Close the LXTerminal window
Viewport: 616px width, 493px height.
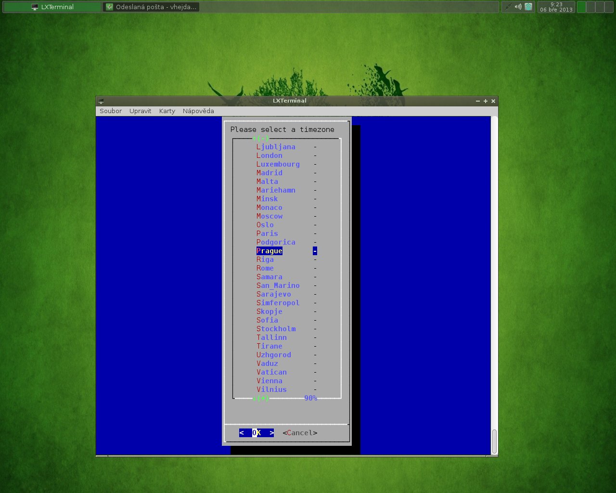493,101
